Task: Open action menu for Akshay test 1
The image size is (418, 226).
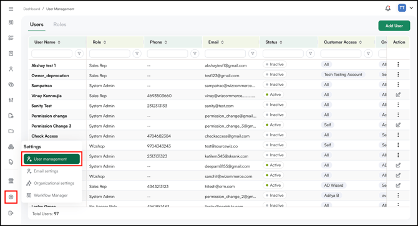Action: [x=398, y=64]
